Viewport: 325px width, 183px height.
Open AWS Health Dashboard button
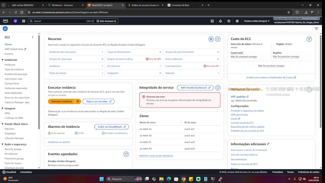coord(195,88)
